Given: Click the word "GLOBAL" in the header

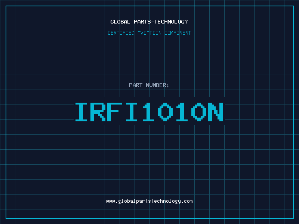Looking at the screenshot, I should (120, 22).
